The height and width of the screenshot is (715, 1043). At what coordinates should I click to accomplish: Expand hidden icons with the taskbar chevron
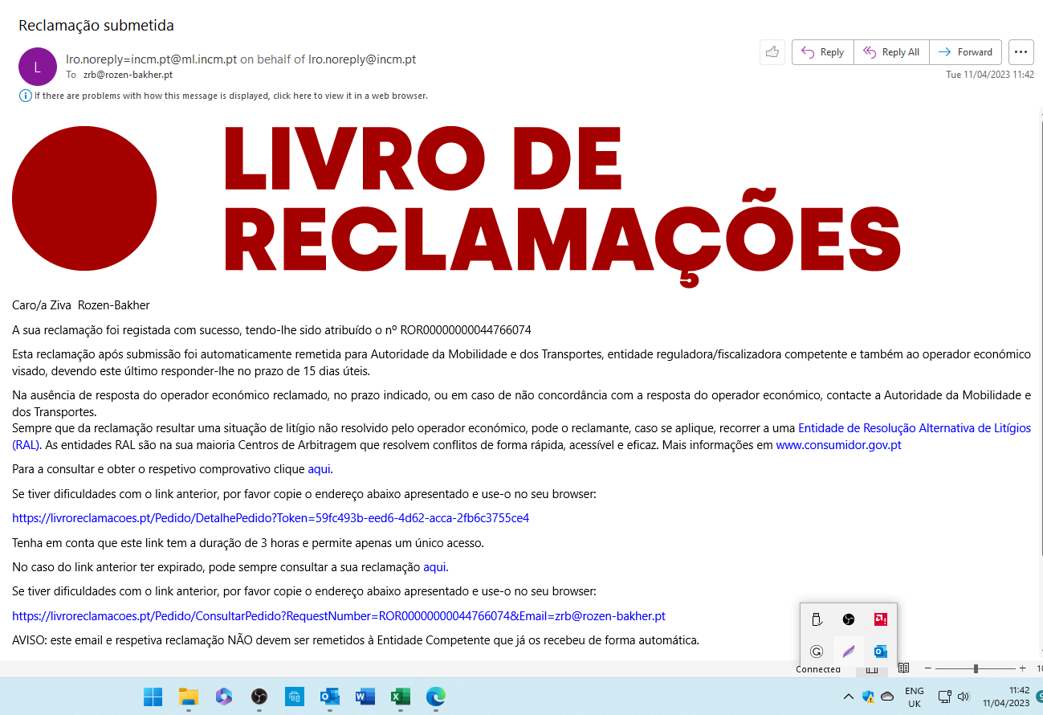(x=849, y=697)
